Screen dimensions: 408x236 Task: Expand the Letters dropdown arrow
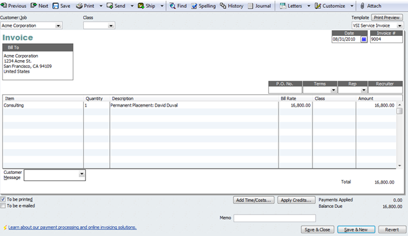(x=309, y=6)
